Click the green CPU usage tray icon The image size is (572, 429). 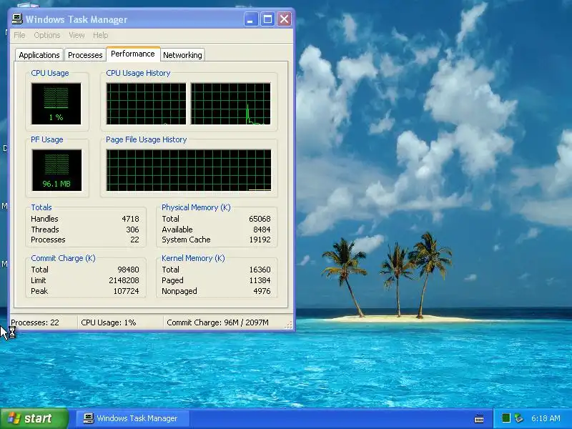[x=506, y=418]
